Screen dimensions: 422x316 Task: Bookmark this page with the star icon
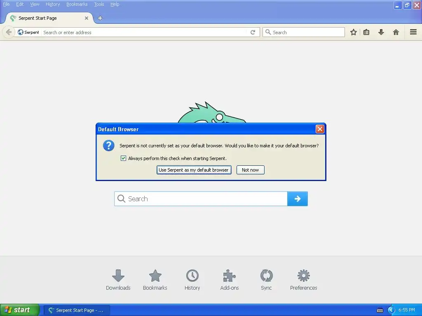(353, 32)
